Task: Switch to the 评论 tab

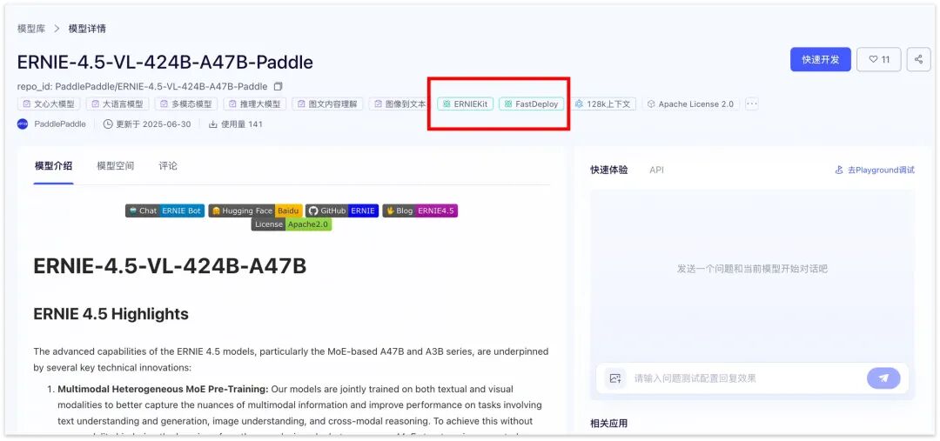Action: click(168, 166)
